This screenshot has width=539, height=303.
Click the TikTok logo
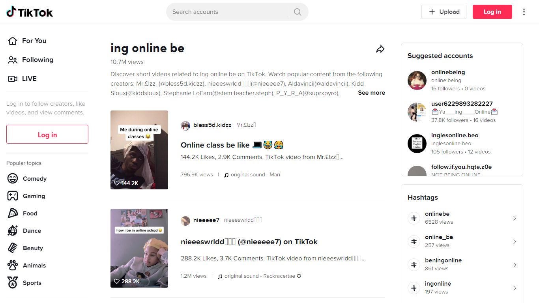click(30, 12)
